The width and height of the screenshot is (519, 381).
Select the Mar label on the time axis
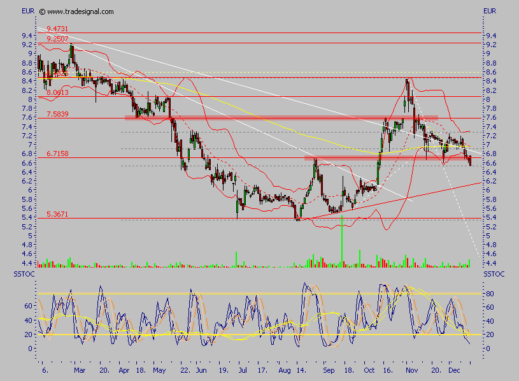pyautogui.click(x=80, y=370)
